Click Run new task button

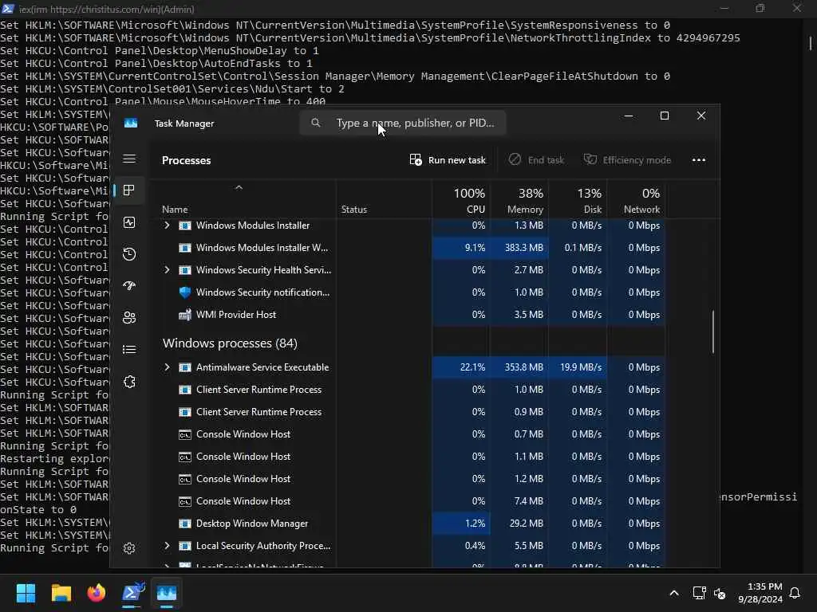(x=448, y=160)
